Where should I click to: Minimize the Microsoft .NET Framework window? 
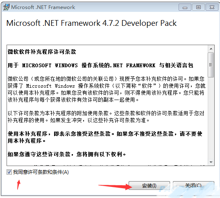[185, 7]
